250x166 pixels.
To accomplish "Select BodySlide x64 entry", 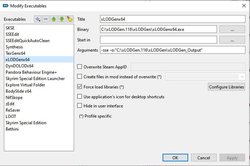I will coord(39,91).
